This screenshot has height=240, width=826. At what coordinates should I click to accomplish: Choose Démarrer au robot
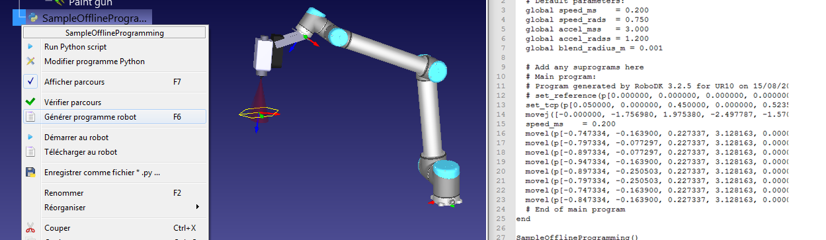tap(76, 138)
